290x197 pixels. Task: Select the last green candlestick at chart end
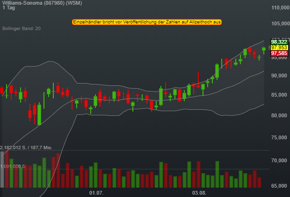[x=264, y=50]
